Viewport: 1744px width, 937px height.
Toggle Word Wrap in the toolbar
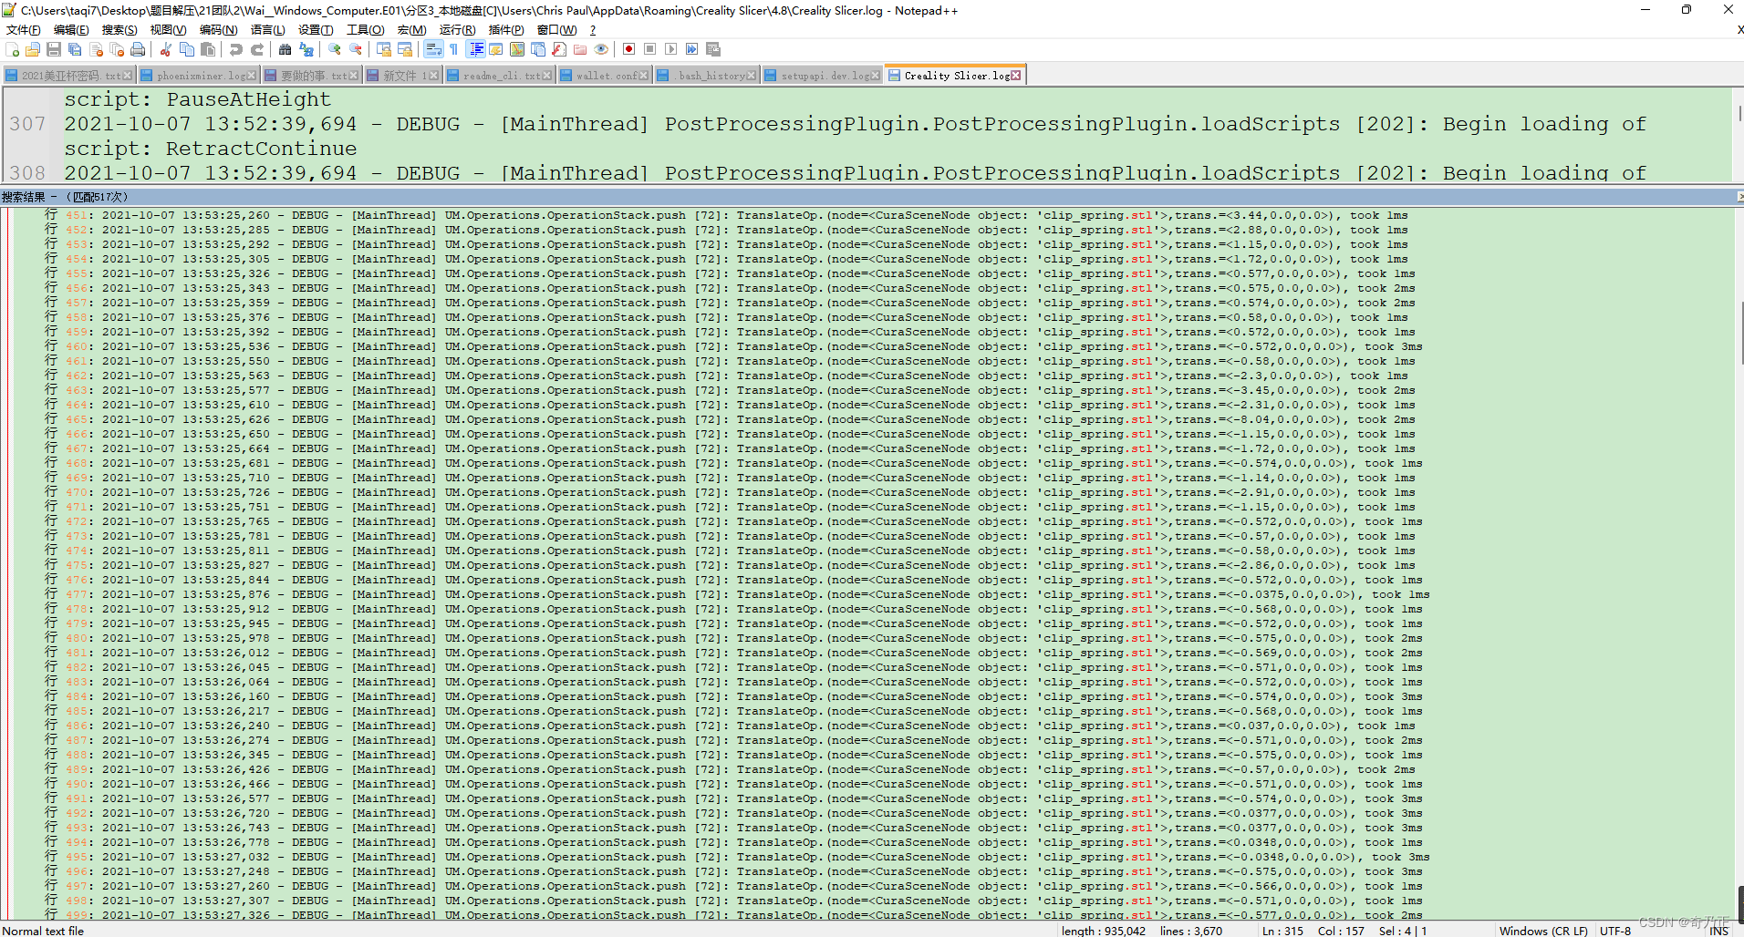[433, 49]
